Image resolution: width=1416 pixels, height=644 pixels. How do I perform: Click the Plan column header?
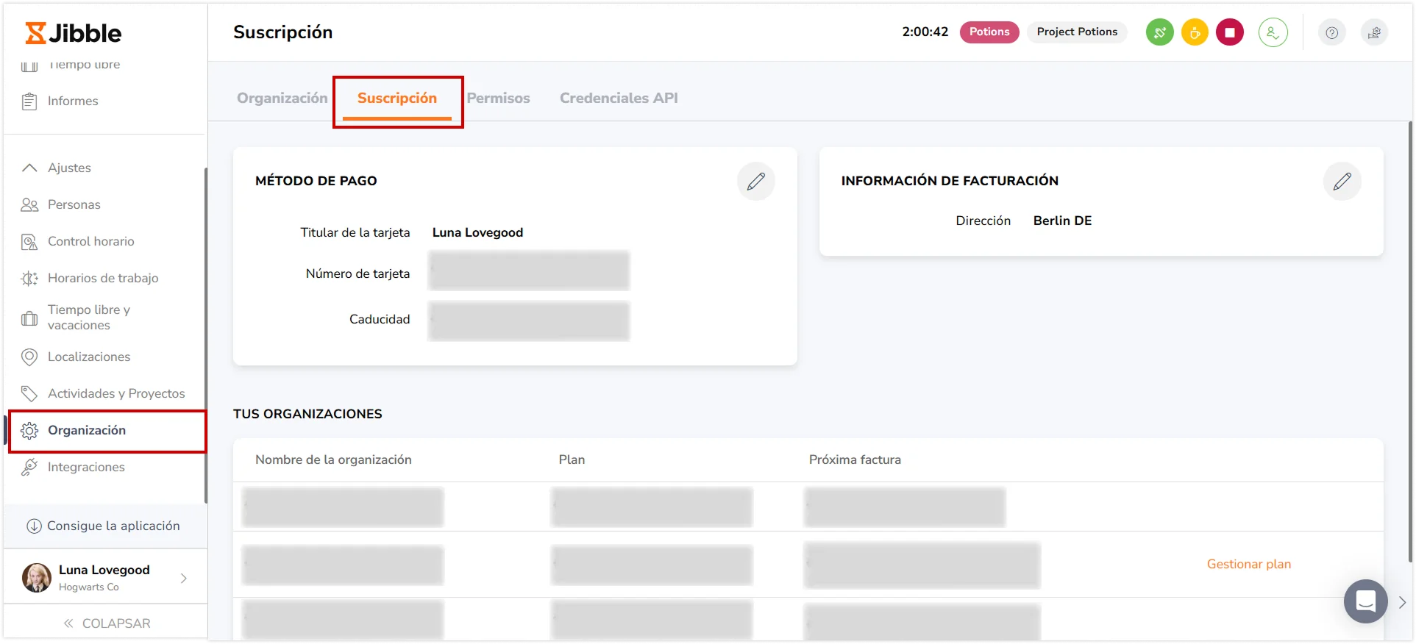click(572, 459)
